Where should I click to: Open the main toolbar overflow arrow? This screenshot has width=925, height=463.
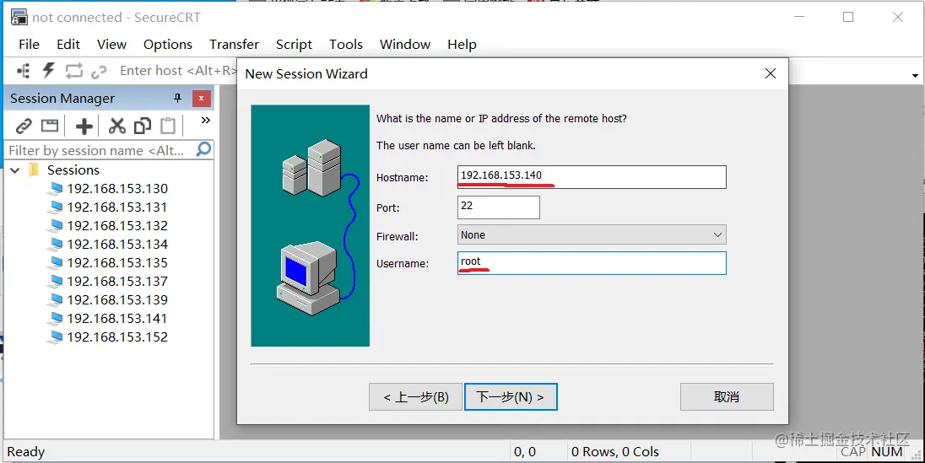(x=915, y=76)
